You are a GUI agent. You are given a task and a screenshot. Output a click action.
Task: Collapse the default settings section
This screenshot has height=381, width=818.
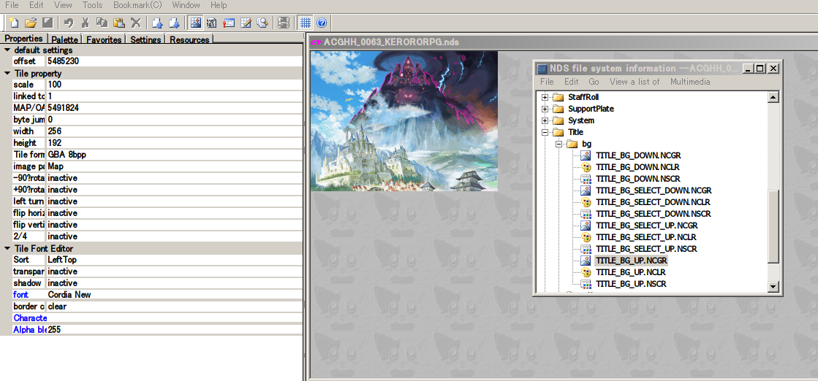coord(7,50)
